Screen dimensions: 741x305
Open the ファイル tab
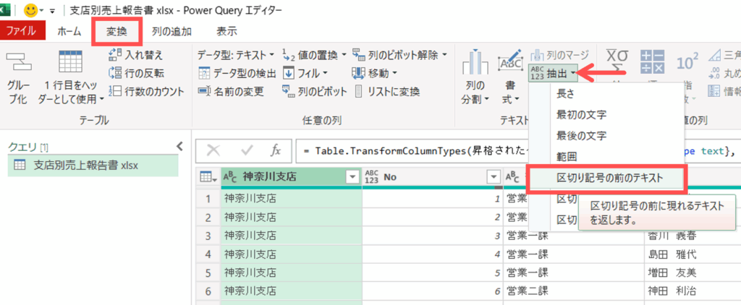point(22,31)
